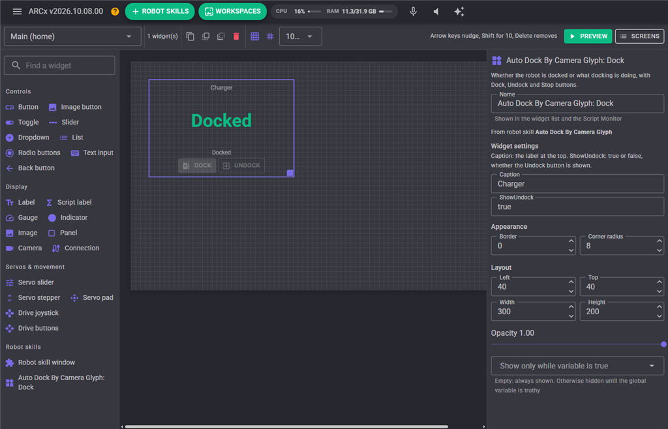Add a Dropdown widget

click(27, 138)
